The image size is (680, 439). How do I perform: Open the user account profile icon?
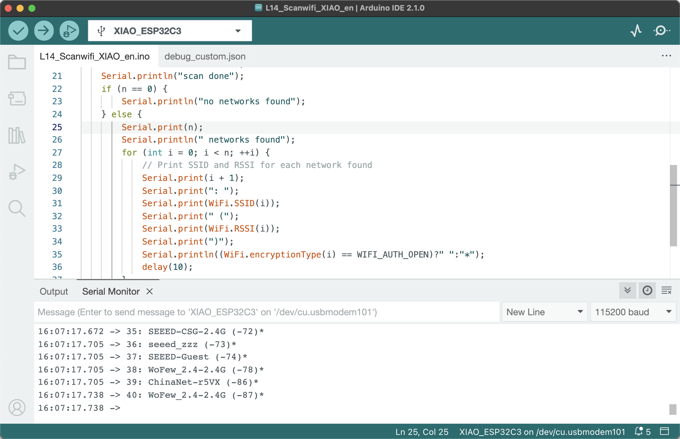click(x=17, y=407)
